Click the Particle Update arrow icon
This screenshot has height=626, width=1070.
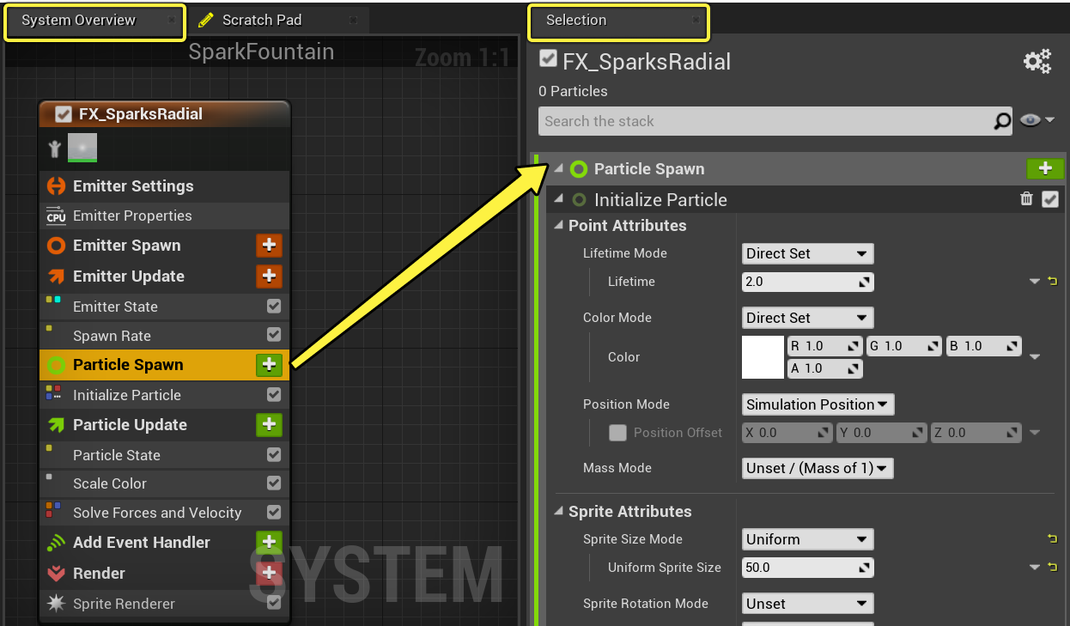(56, 424)
